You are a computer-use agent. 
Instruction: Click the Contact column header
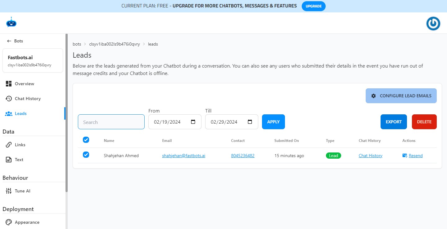click(x=238, y=140)
